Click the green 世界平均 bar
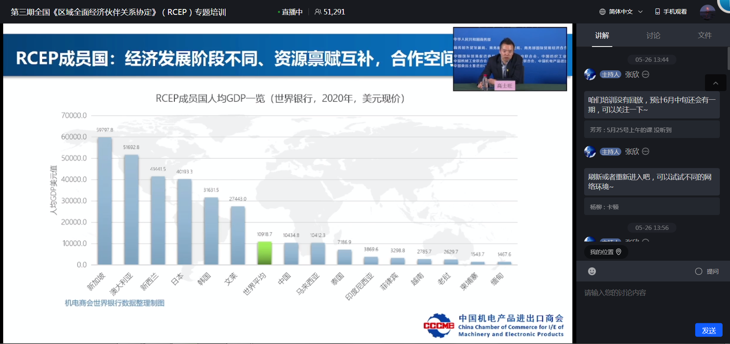The image size is (730, 344). 264,253
